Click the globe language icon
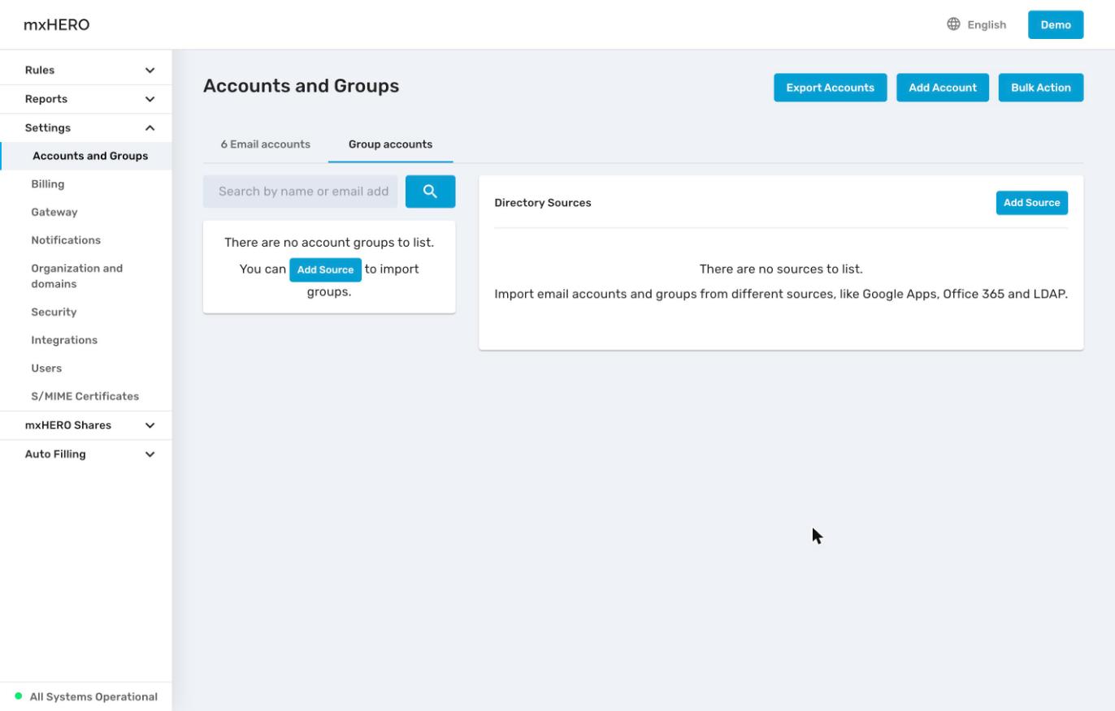The width and height of the screenshot is (1115, 711). point(953,24)
